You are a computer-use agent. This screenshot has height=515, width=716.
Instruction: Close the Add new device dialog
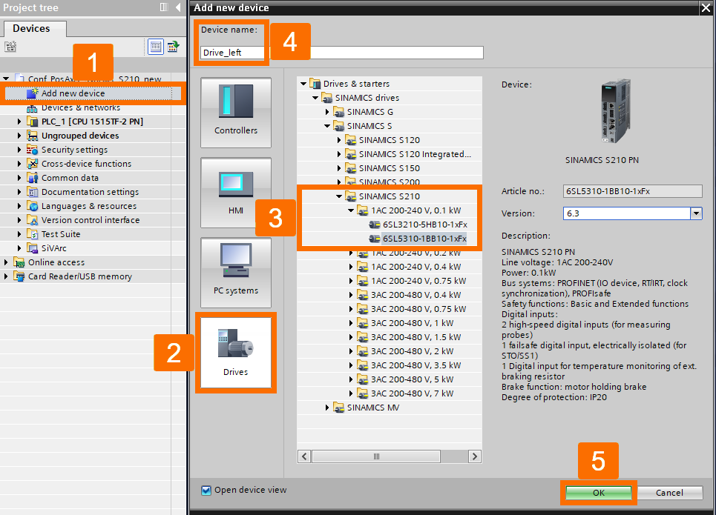(706, 7)
